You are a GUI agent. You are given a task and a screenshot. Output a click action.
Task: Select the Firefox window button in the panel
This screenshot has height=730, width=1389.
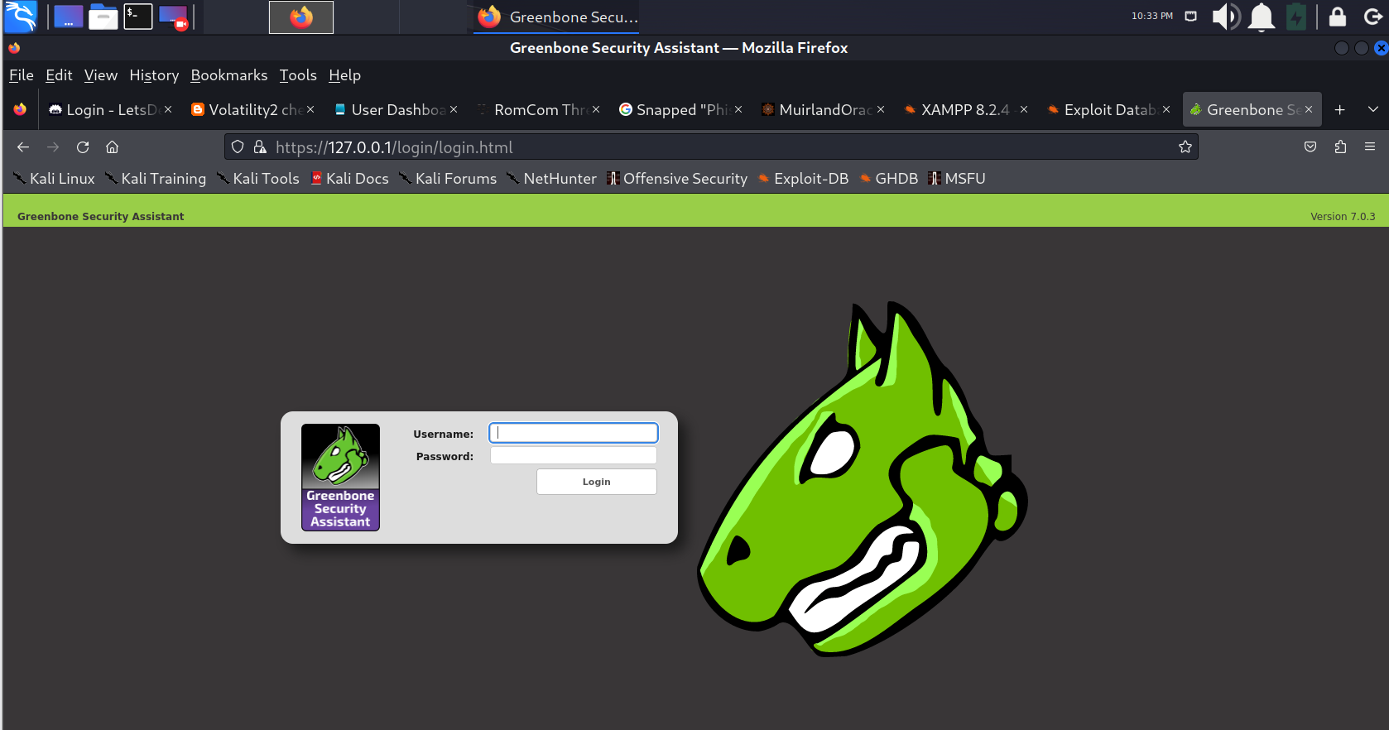[301, 17]
